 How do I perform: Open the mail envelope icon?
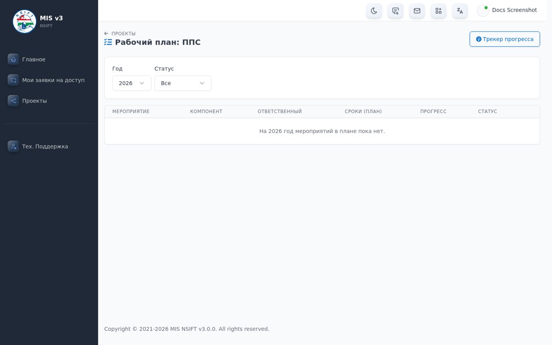(x=417, y=11)
